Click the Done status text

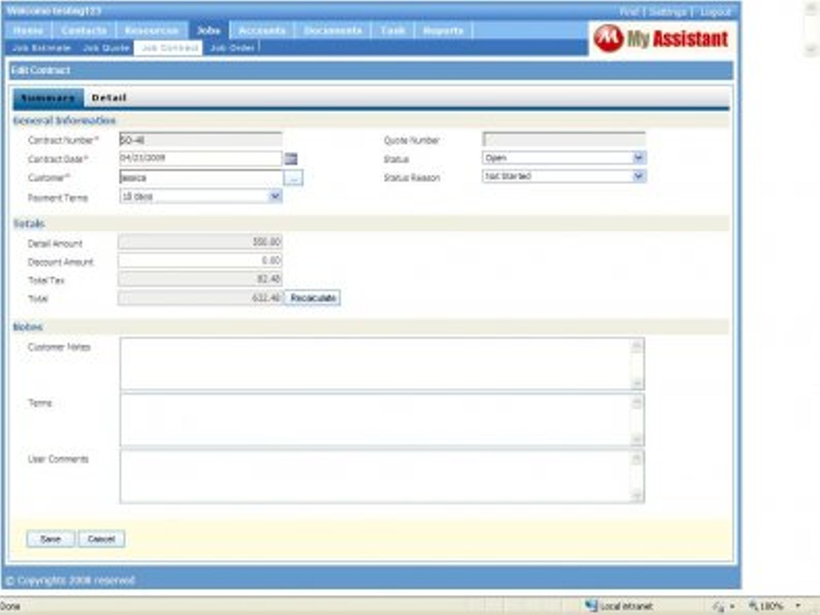[x=10, y=606]
